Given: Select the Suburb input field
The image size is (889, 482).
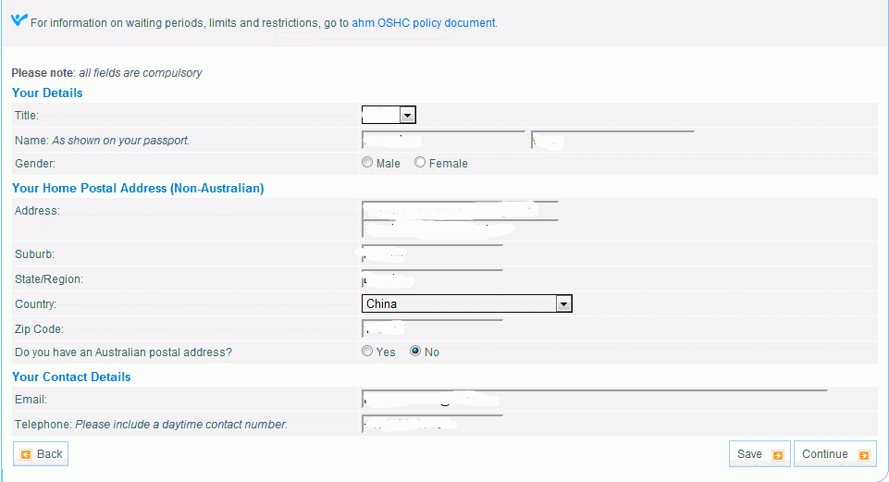Looking at the screenshot, I should (432, 253).
